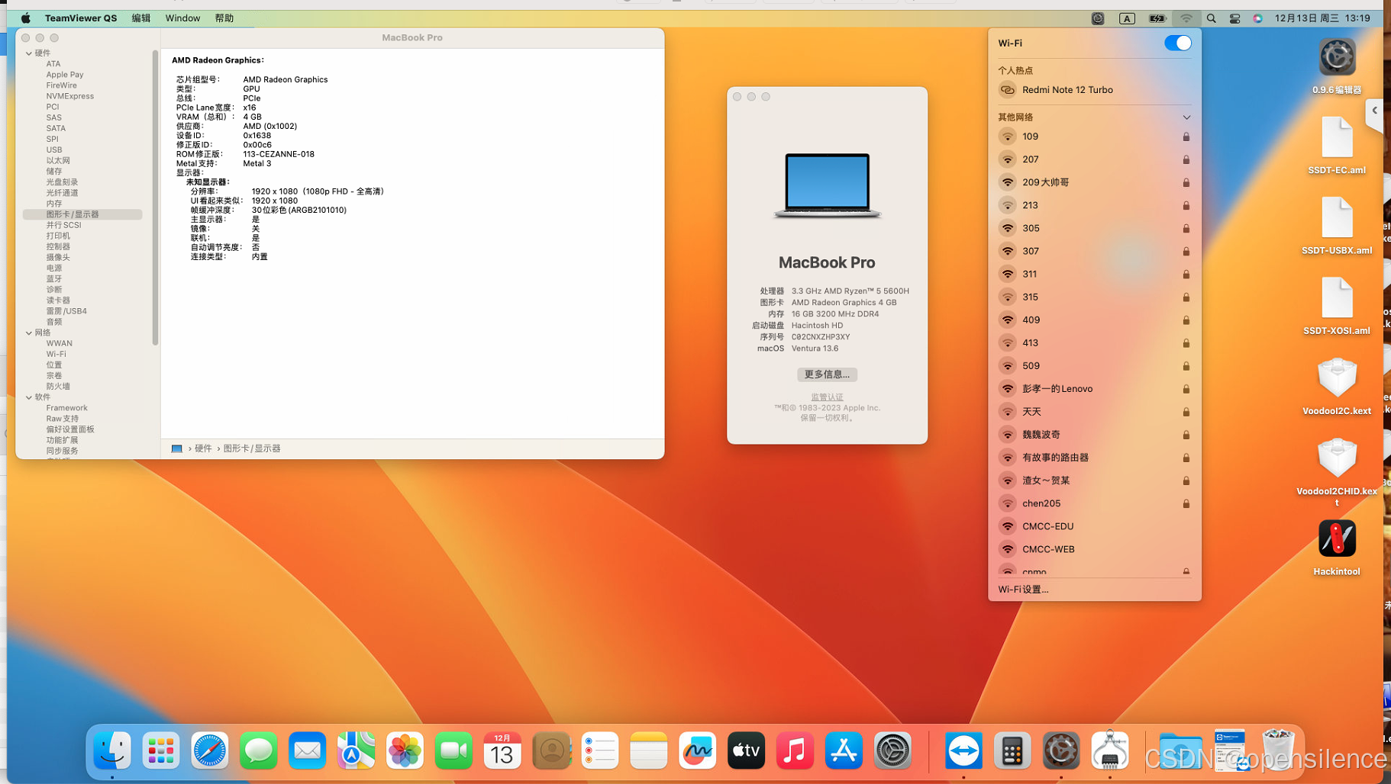Open TeamViewer icon in the Dock
Screen dimensions: 1391x784
(x=963, y=751)
